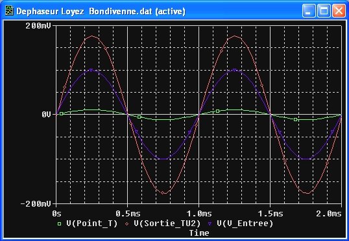Select the V(Point_T) trace legend label
Screen dimensions: 349x241
[92, 224]
